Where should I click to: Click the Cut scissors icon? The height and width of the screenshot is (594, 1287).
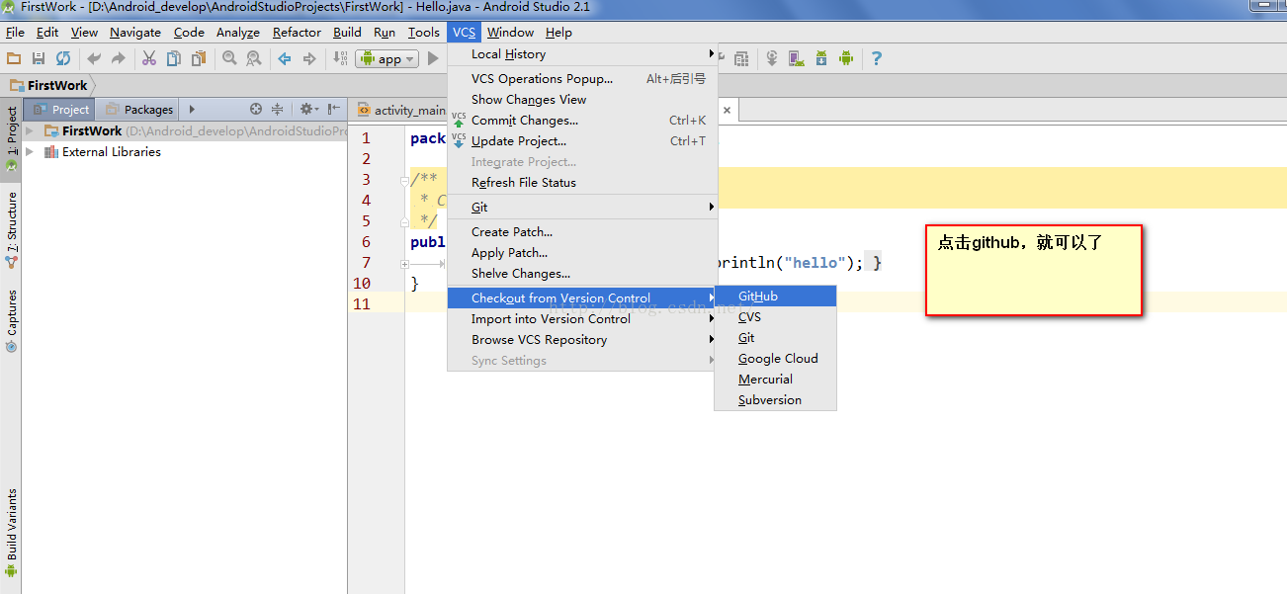coord(149,59)
